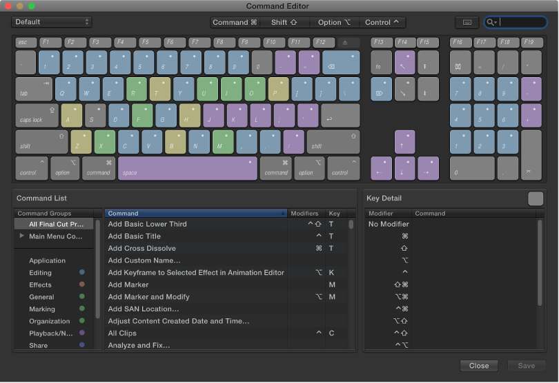Click the M key on virtual keyboard

tap(223, 142)
